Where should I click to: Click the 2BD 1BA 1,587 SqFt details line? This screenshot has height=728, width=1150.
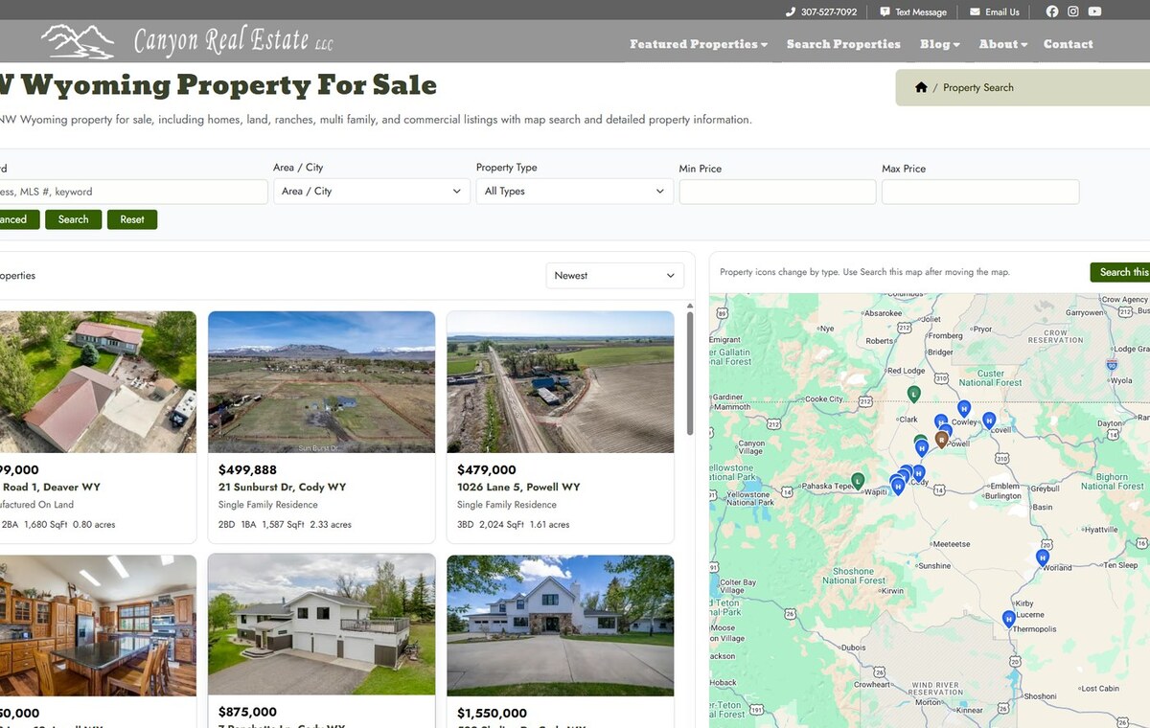tap(285, 525)
